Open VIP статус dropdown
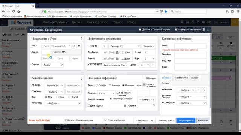The width and height of the screenshot is (241, 135). pyautogui.click(x=63, y=103)
